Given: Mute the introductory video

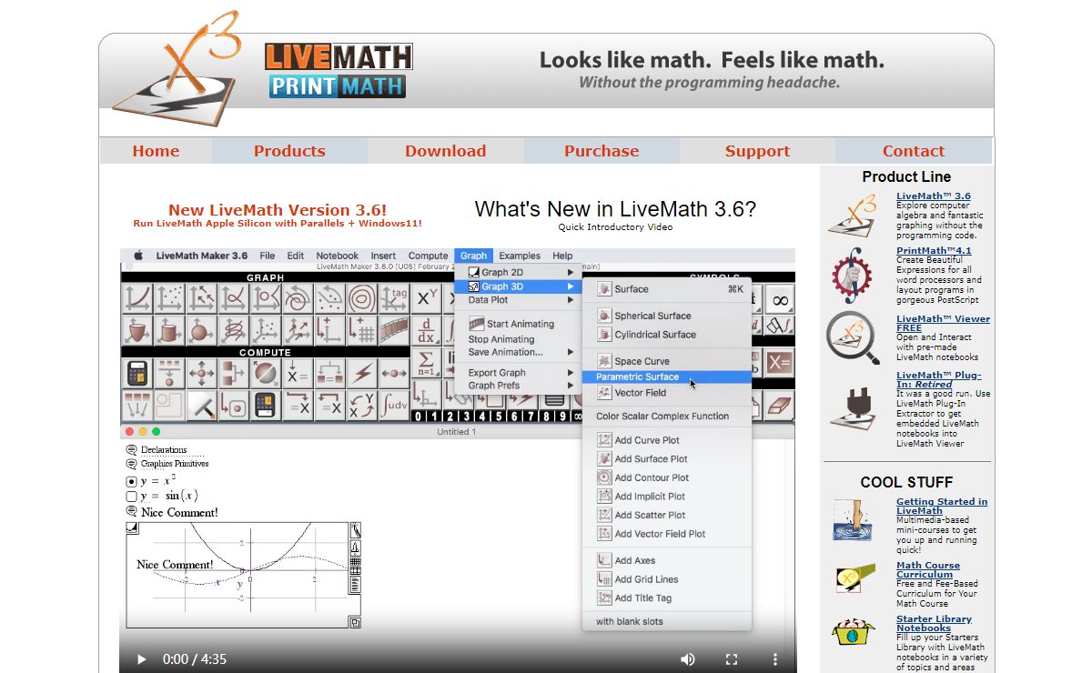Looking at the screenshot, I should [688, 658].
